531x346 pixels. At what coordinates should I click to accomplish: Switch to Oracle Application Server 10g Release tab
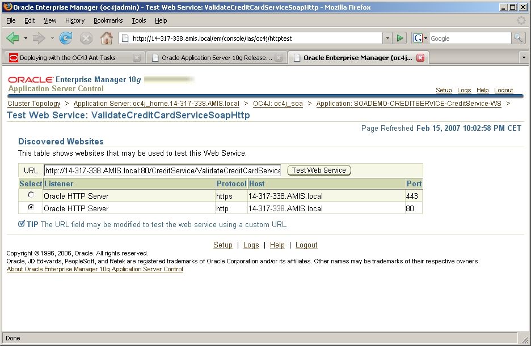(x=217, y=58)
